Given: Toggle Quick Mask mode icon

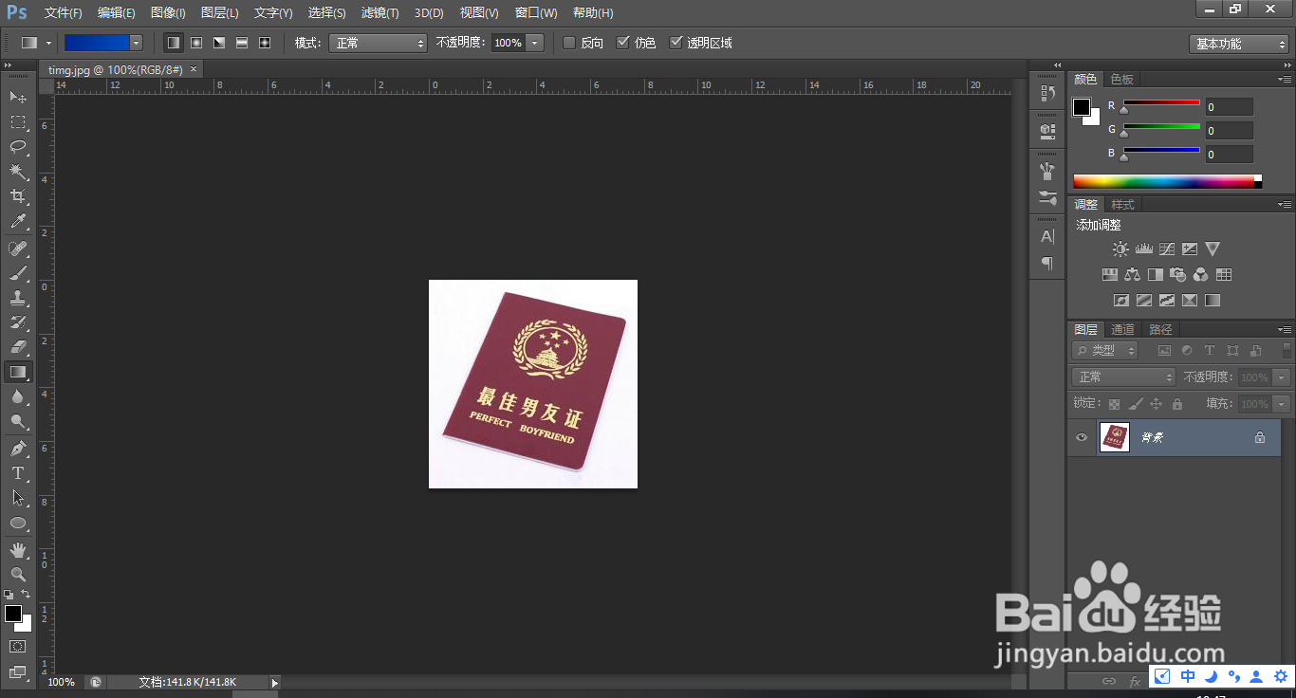Looking at the screenshot, I should [18, 647].
